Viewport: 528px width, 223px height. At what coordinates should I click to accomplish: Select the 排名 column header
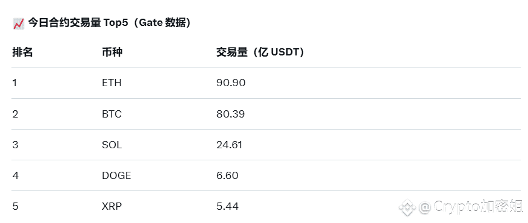[22, 52]
